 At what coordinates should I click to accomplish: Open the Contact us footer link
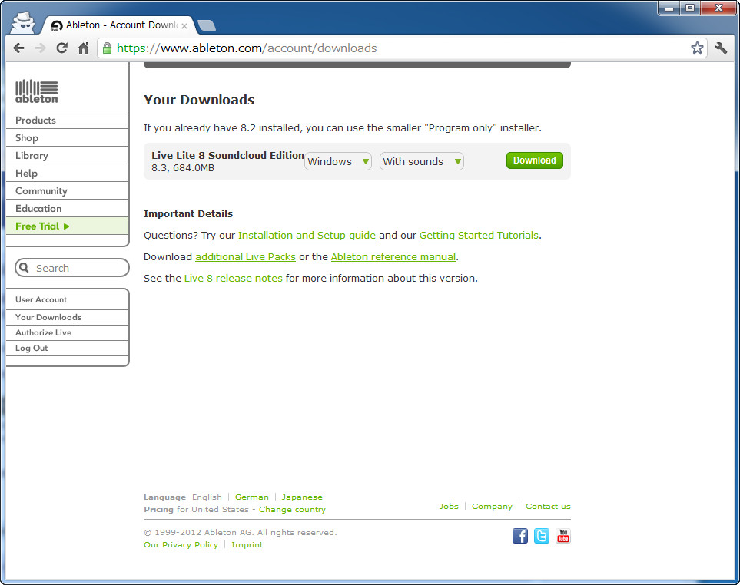tap(548, 506)
